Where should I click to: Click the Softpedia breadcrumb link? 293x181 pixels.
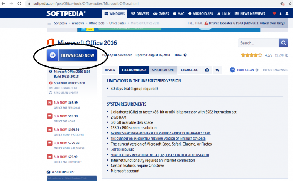click(x=60, y=23)
